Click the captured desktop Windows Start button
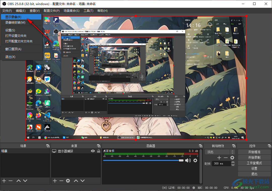272x191 pixels. [28, 138]
